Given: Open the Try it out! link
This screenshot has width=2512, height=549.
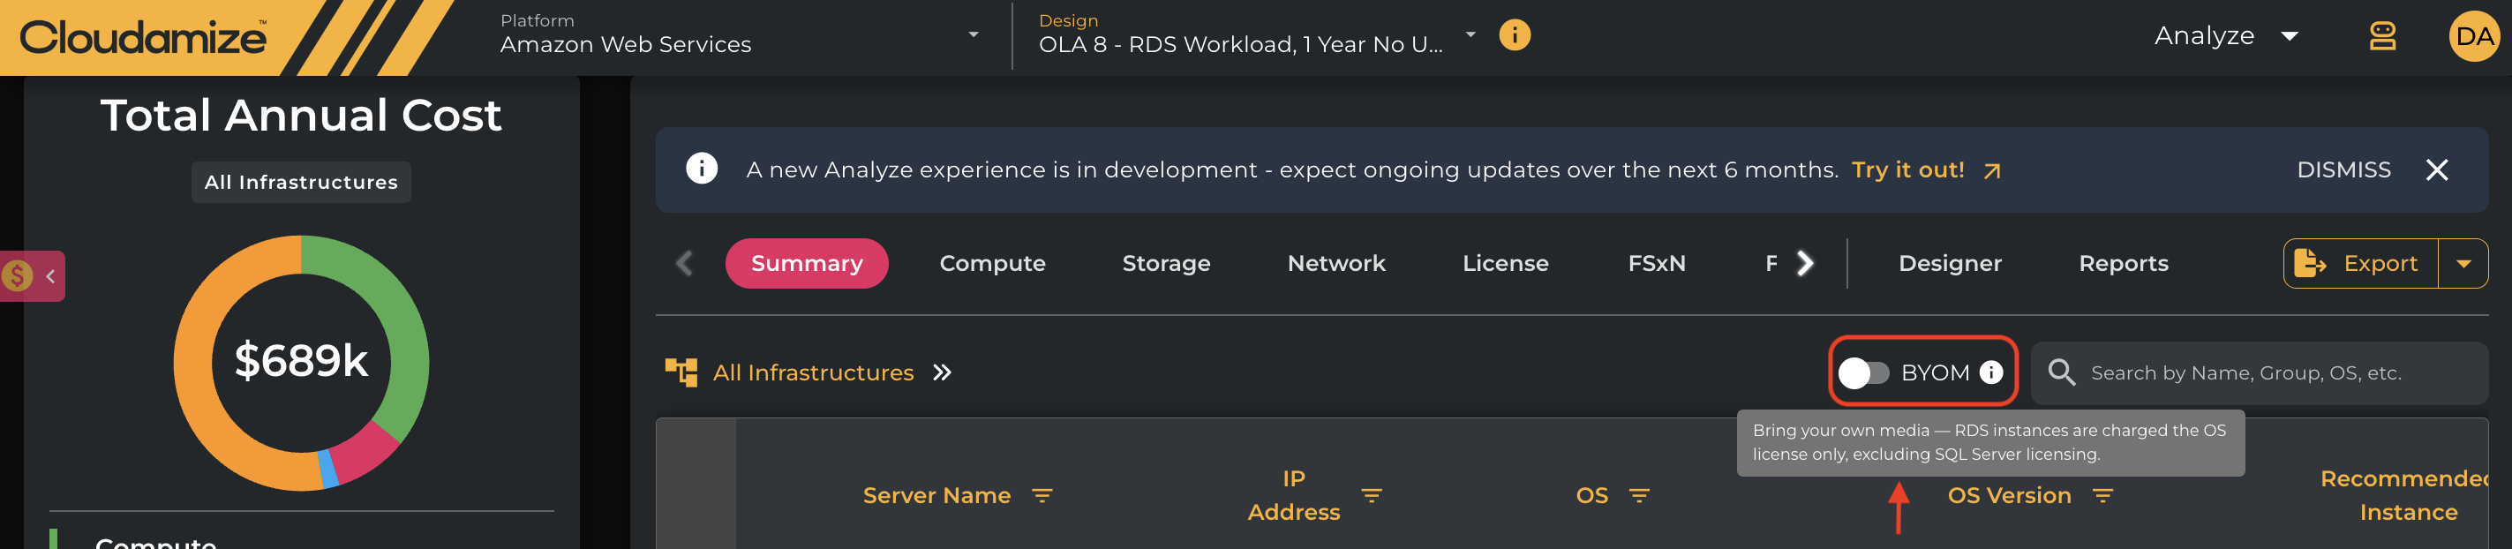Looking at the screenshot, I should 1907,169.
